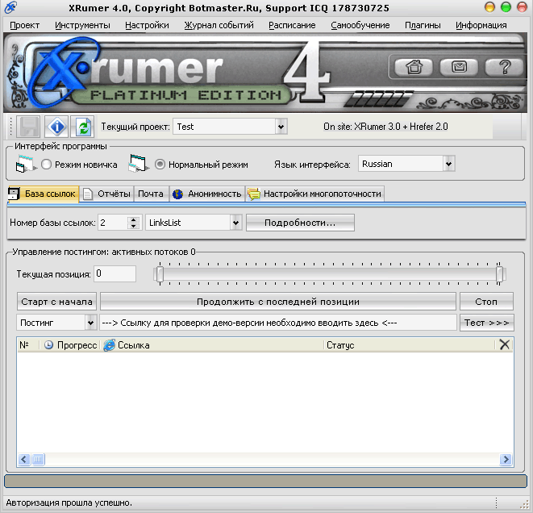
Task: Select the Нормальный режим radio button
Action: [x=160, y=165]
